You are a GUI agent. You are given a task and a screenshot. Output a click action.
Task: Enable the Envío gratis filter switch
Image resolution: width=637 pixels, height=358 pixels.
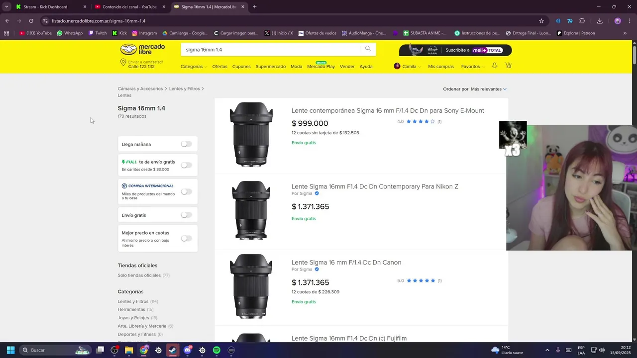tap(186, 215)
